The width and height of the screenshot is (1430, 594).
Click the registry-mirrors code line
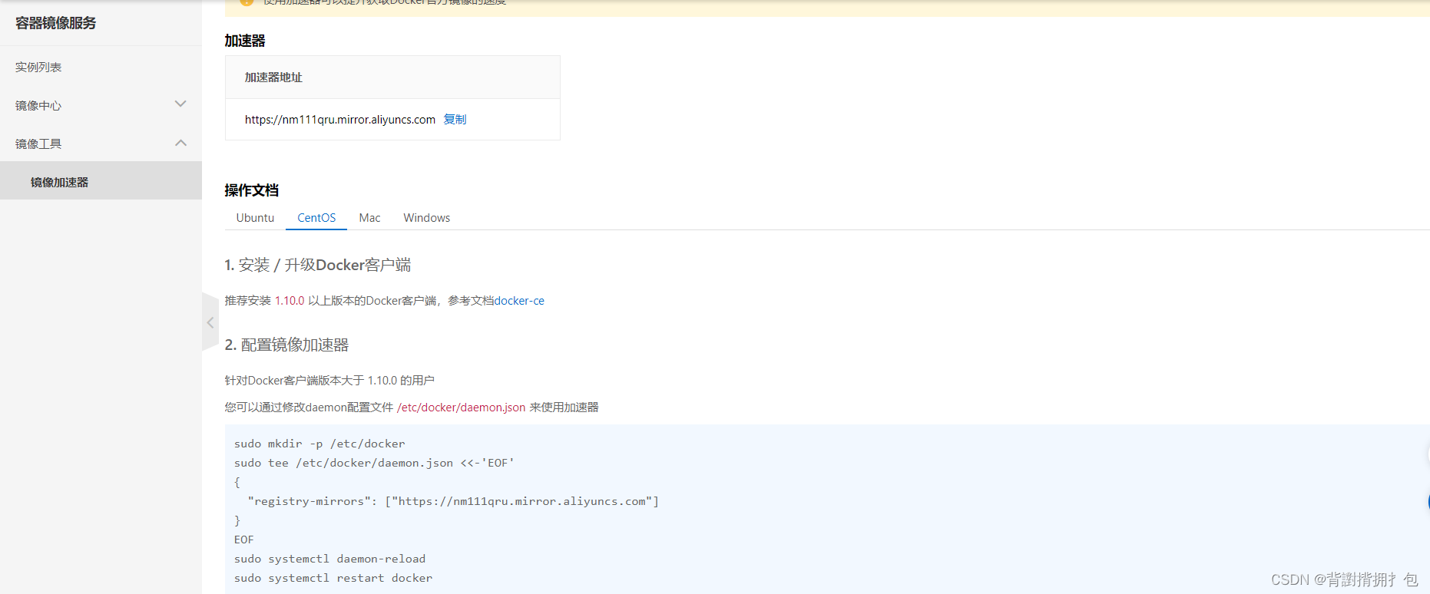pos(453,501)
